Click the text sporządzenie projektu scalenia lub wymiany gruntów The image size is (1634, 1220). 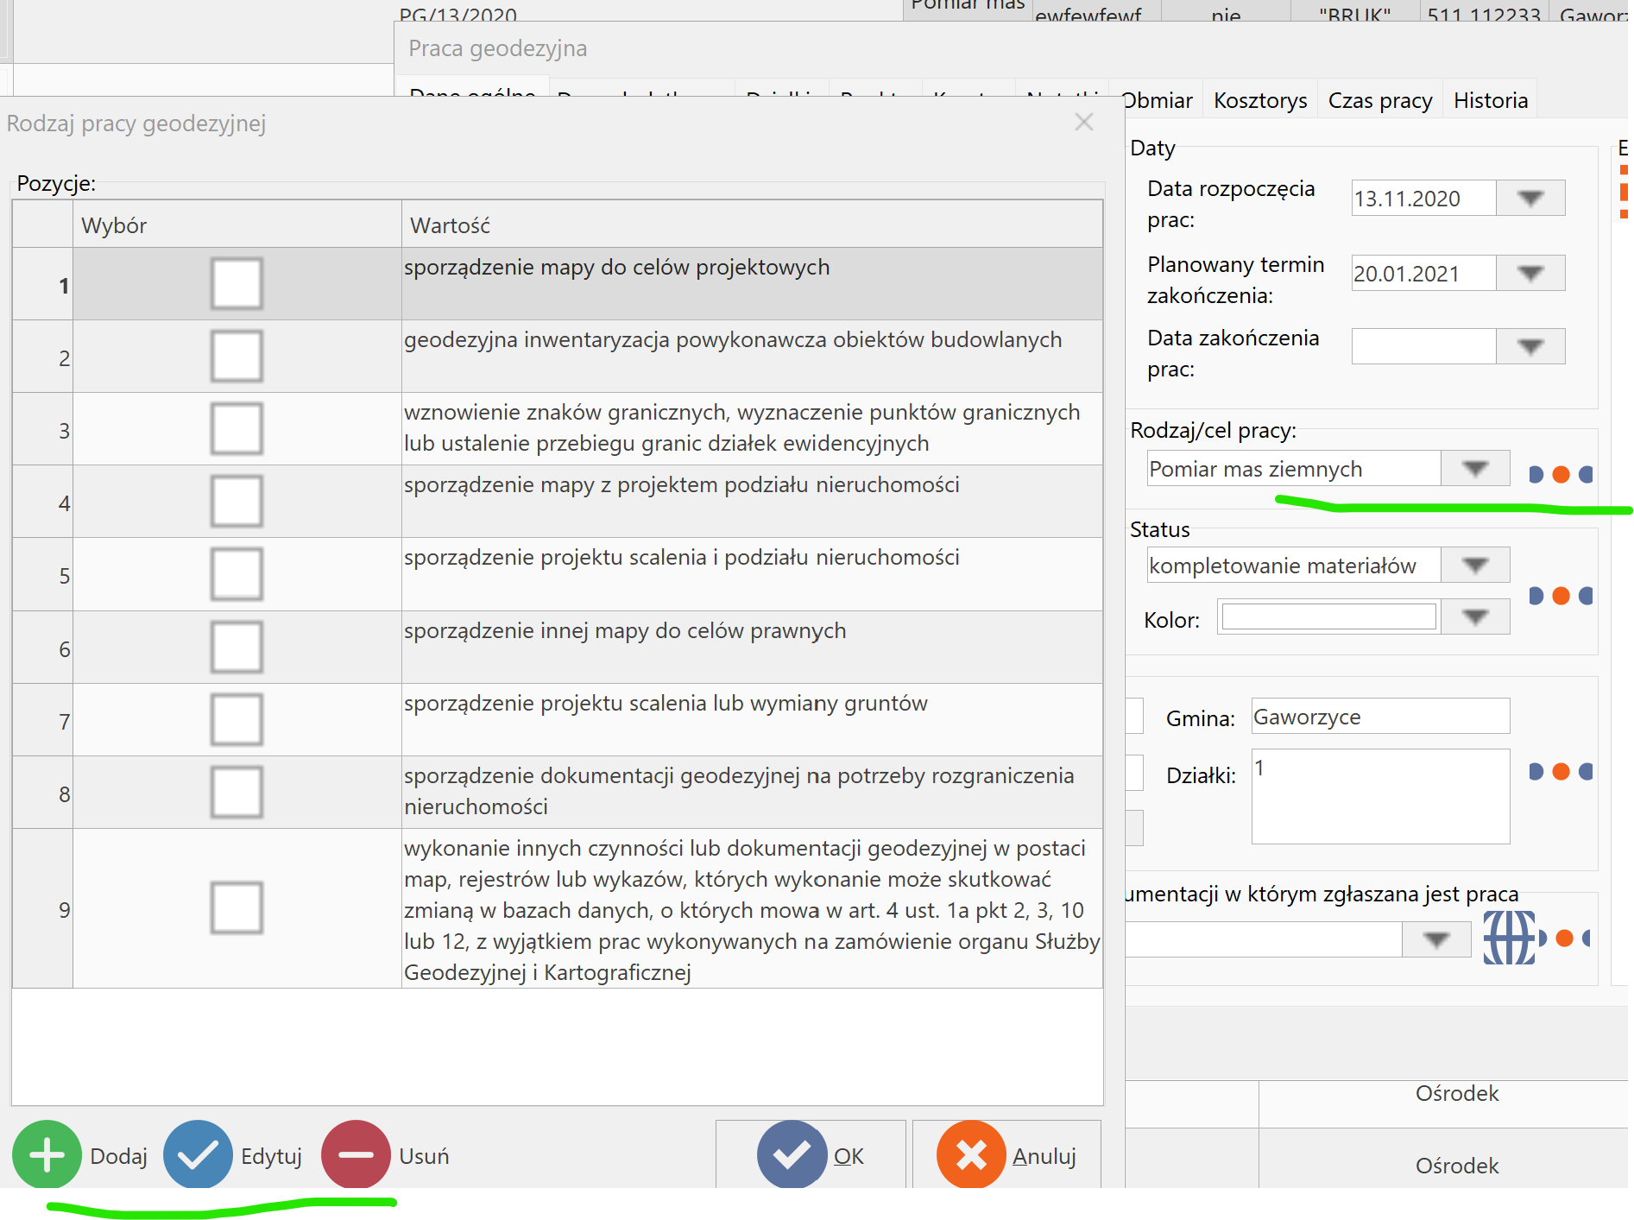(666, 703)
